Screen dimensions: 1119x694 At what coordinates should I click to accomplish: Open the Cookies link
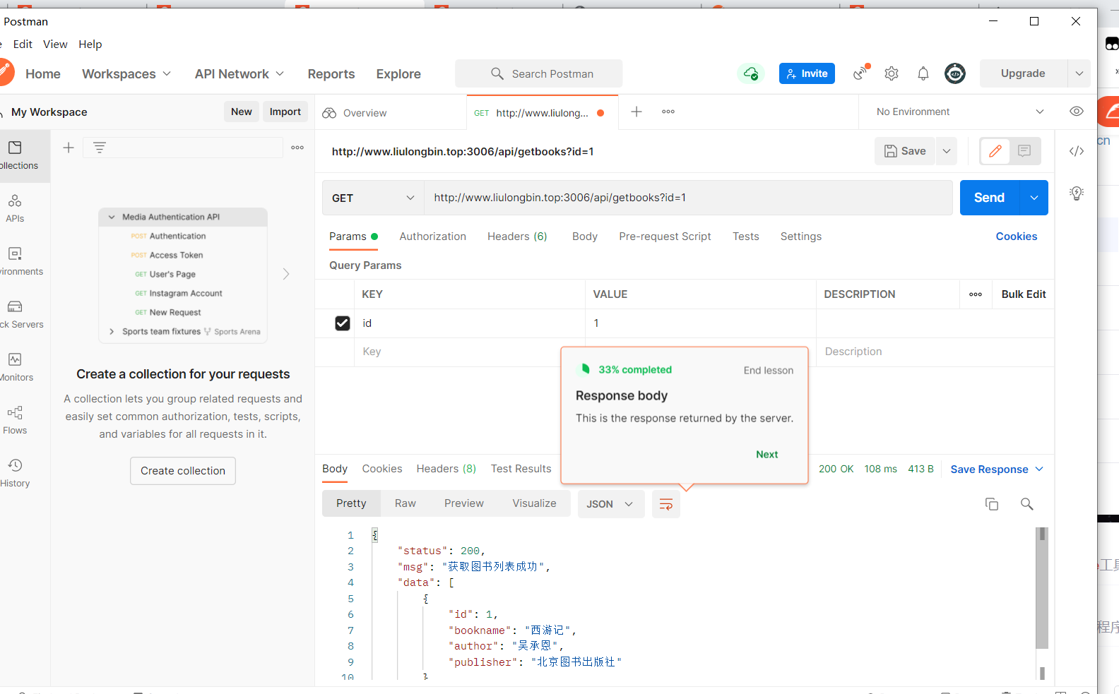tap(1017, 237)
